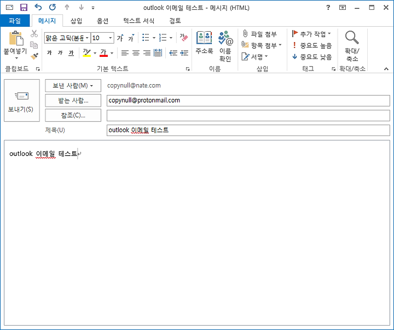Click the Redo icon in title bar
Image resolution: width=394 pixels, height=330 pixels.
(x=53, y=7)
